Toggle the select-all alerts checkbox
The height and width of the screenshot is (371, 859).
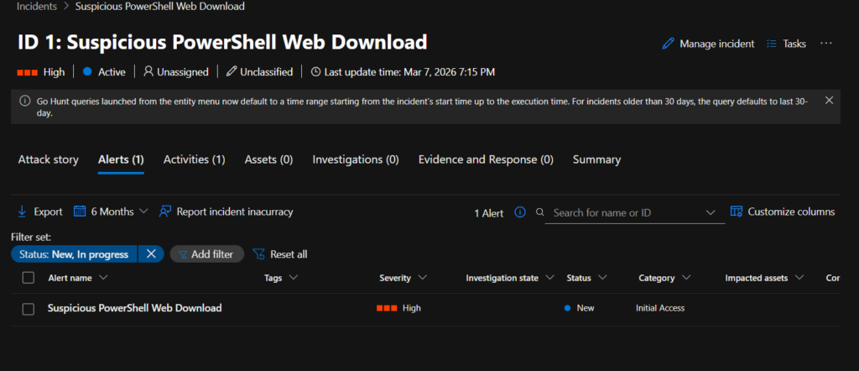tap(29, 278)
